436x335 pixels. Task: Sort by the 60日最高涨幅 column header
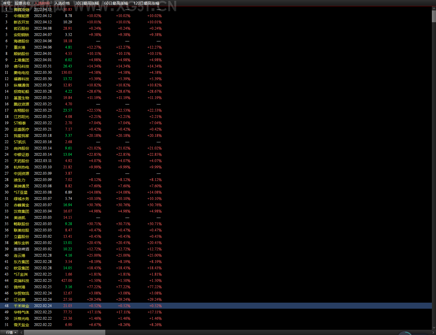click(116, 3)
